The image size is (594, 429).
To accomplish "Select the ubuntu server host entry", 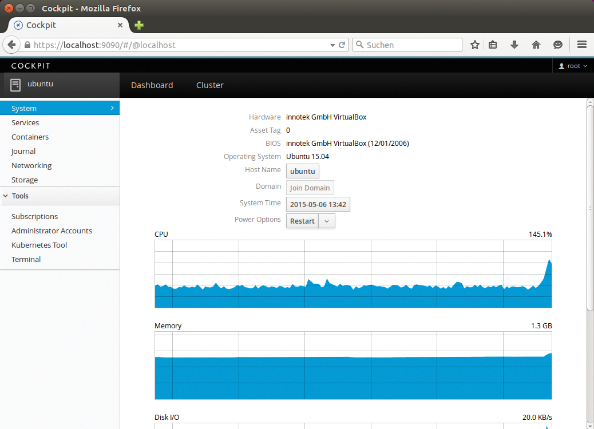I will tap(60, 85).
